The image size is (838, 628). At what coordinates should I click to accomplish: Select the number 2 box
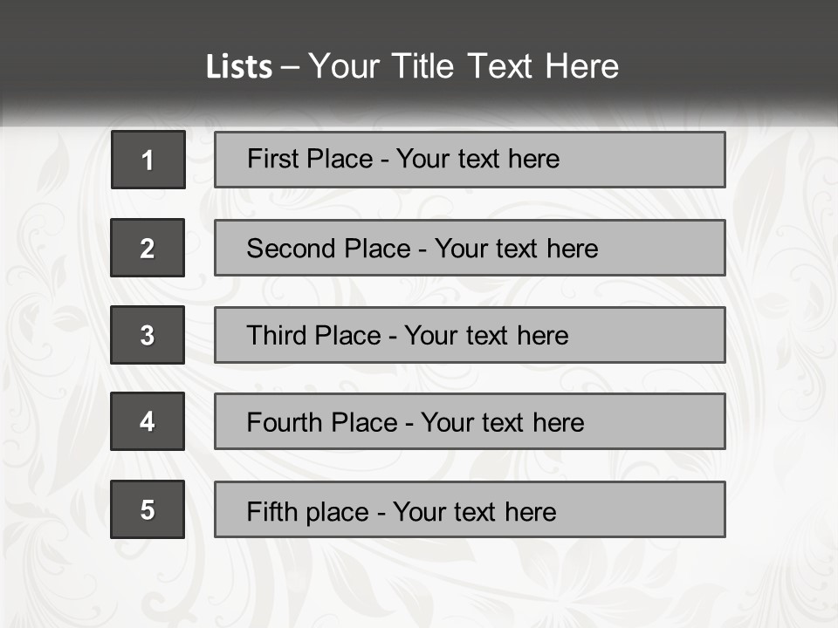point(148,248)
